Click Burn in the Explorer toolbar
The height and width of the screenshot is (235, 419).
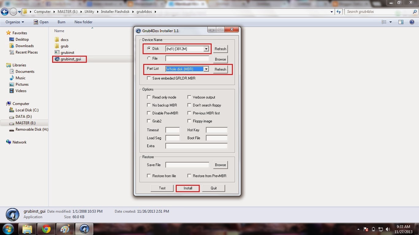pos(61,22)
